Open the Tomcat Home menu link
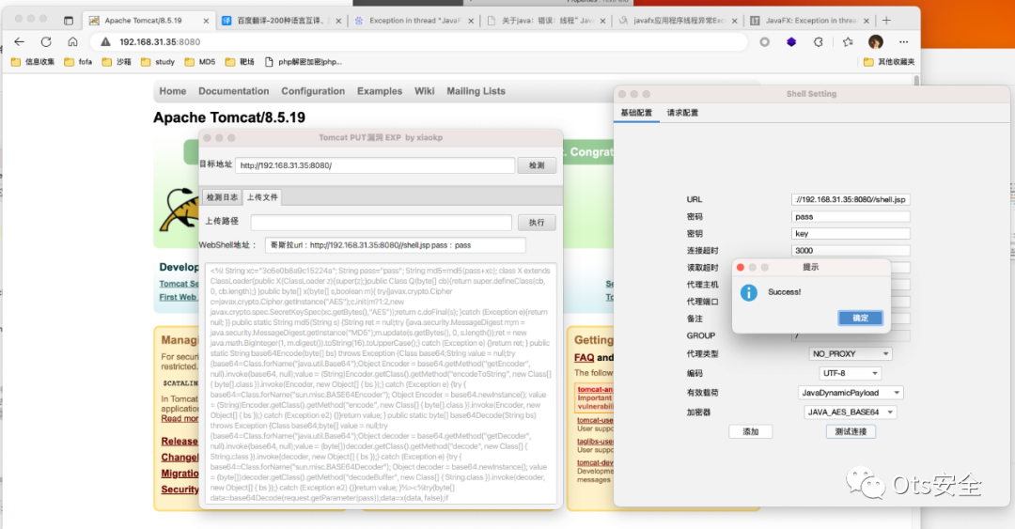 (173, 91)
